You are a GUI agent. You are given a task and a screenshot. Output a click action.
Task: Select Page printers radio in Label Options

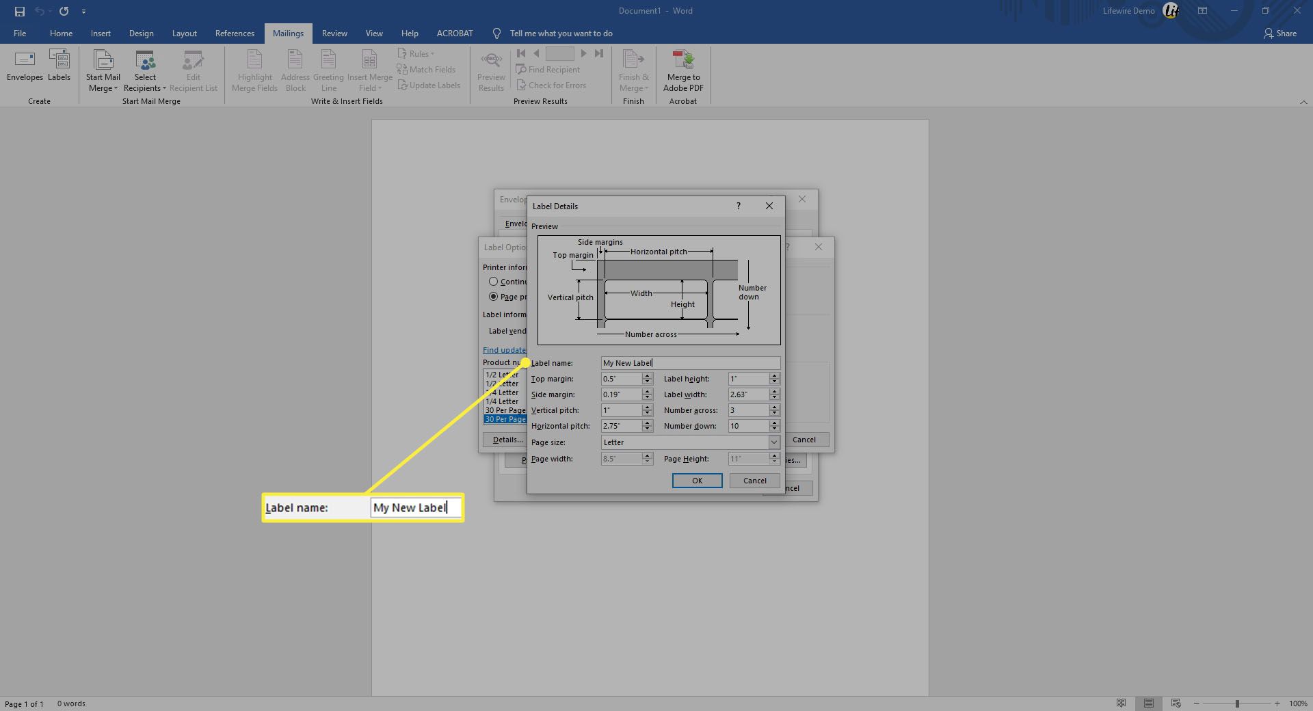[493, 297]
